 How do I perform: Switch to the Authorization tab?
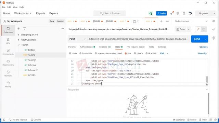coord(87,47)
